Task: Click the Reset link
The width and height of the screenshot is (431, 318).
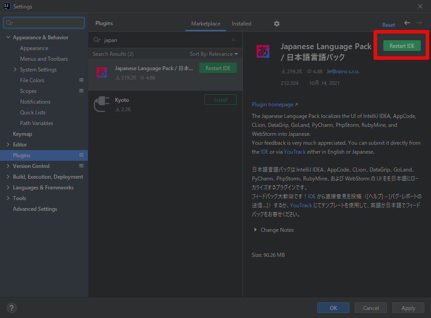Action: click(x=388, y=25)
